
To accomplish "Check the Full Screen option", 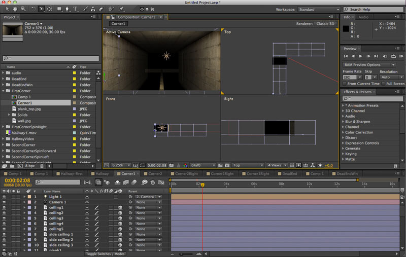I will tap(383, 84).
